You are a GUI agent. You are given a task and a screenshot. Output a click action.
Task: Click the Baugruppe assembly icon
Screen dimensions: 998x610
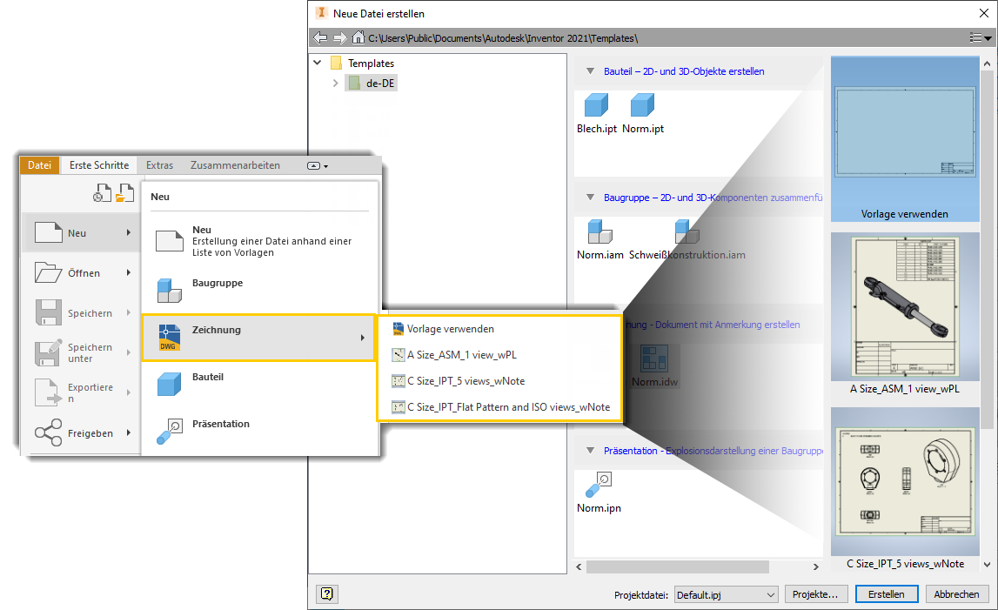click(x=170, y=291)
